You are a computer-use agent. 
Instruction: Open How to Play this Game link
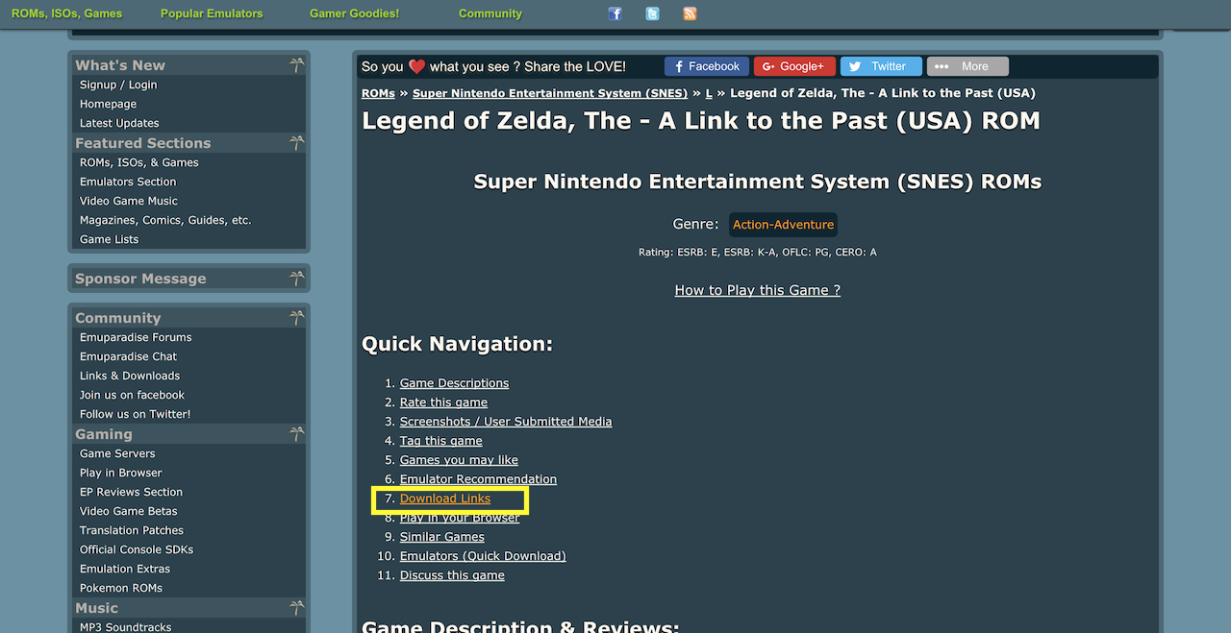click(758, 290)
